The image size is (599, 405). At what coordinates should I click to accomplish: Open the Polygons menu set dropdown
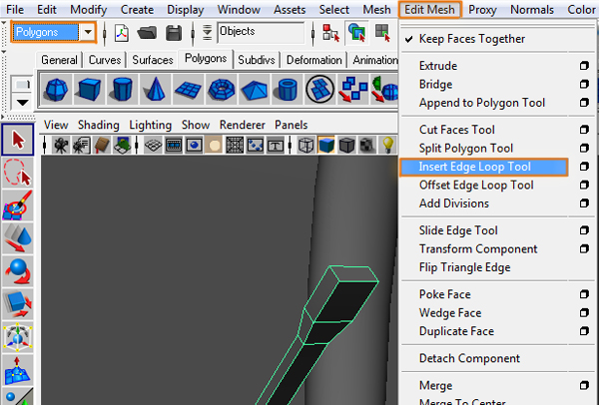coord(88,32)
